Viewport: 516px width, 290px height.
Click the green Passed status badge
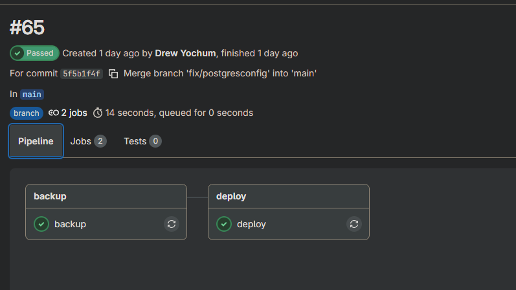point(34,53)
